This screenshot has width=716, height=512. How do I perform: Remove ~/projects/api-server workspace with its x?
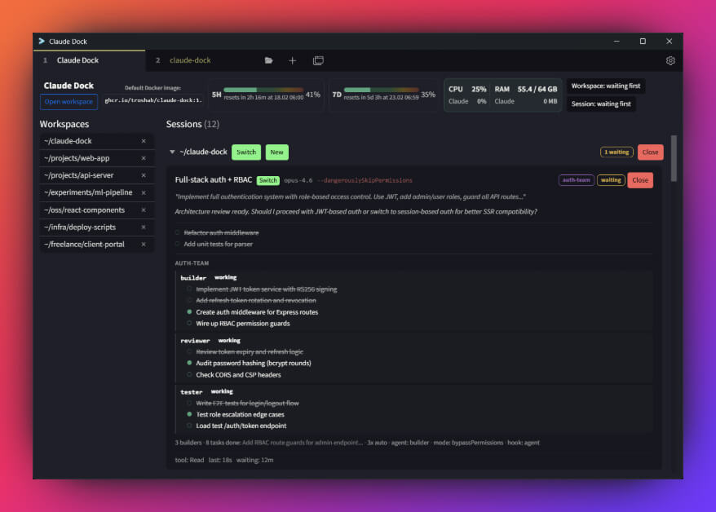[144, 175]
